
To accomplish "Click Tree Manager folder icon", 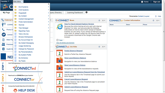I will pyautogui.click(x=15, y=28).
